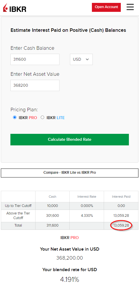The width and height of the screenshot is (139, 285).
Task: Click the Interest Paid column header
Action: click(x=121, y=197)
